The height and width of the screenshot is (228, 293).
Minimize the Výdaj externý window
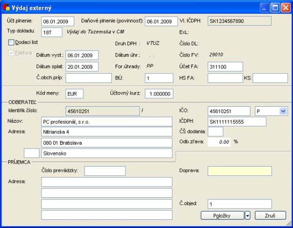coord(264,8)
